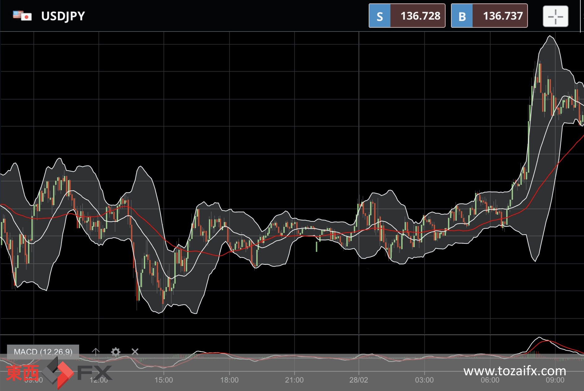Select the MACD (12,26,9) indicator label
Image resolution: width=584 pixels, height=391 pixels.
tap(43, 352)
